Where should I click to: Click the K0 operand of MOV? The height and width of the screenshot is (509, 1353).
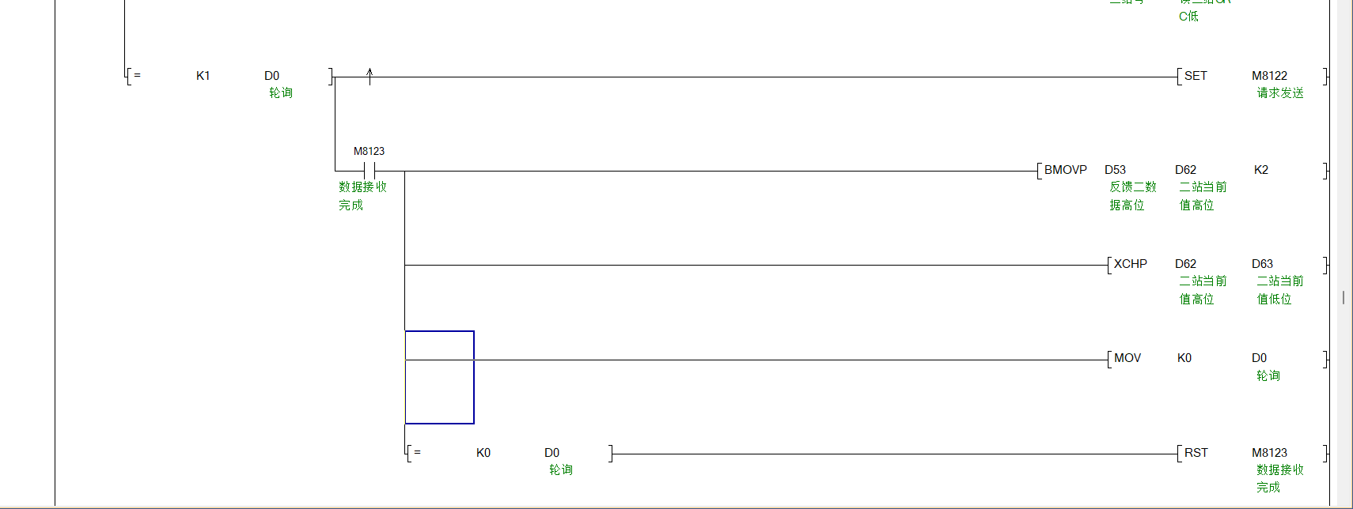1184,358
